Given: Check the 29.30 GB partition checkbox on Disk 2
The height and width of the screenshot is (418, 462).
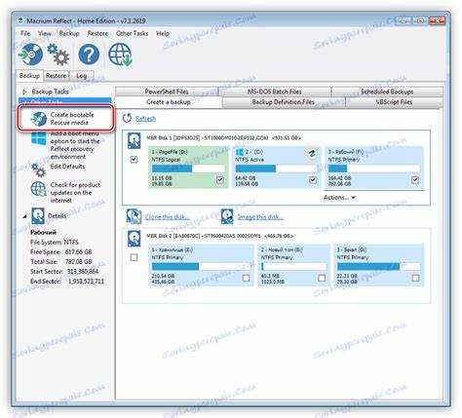Looking at the screenshot, I should click(415, 278).
